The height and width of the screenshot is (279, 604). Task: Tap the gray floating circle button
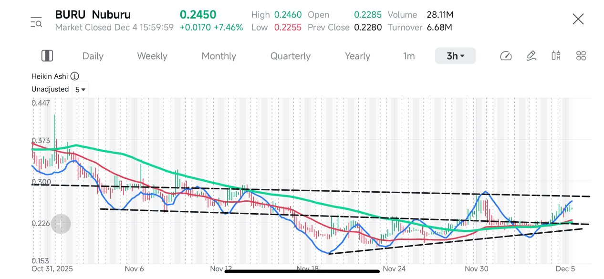61,224
